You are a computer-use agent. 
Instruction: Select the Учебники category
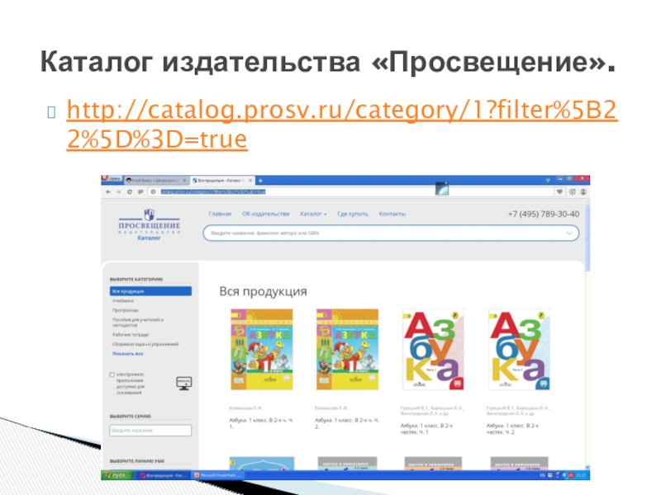[124, 301]
